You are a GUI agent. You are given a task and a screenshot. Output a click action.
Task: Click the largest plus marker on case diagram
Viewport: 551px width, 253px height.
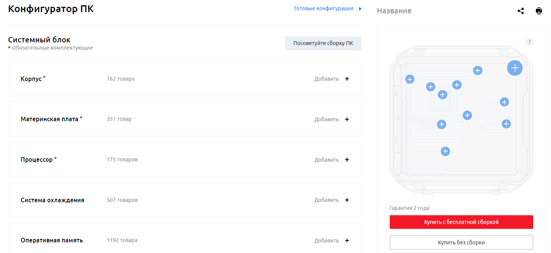[515, 68]
